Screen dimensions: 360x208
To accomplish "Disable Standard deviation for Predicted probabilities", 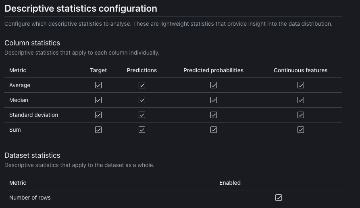I will tap(214, 115).
